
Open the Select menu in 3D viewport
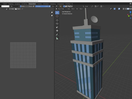coord(73,9)
